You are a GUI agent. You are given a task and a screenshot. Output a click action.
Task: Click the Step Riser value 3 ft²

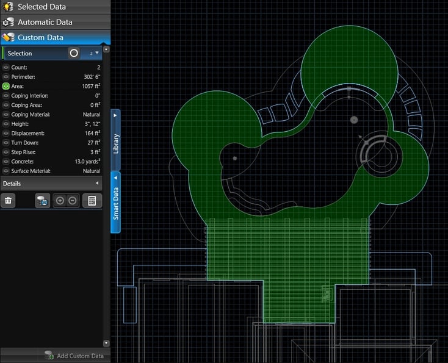95,152
